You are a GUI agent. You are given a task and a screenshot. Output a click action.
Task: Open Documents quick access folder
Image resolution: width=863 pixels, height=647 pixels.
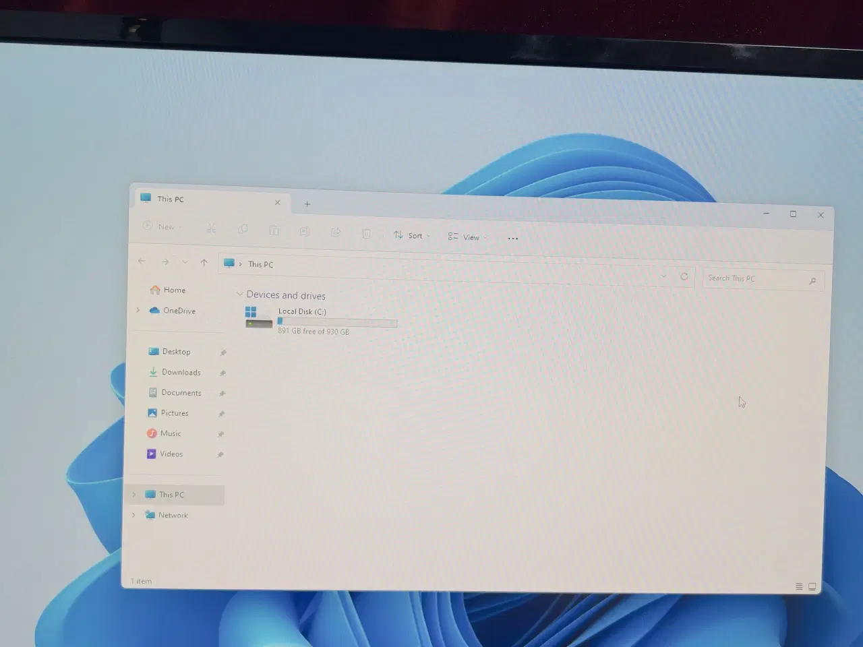174,392
